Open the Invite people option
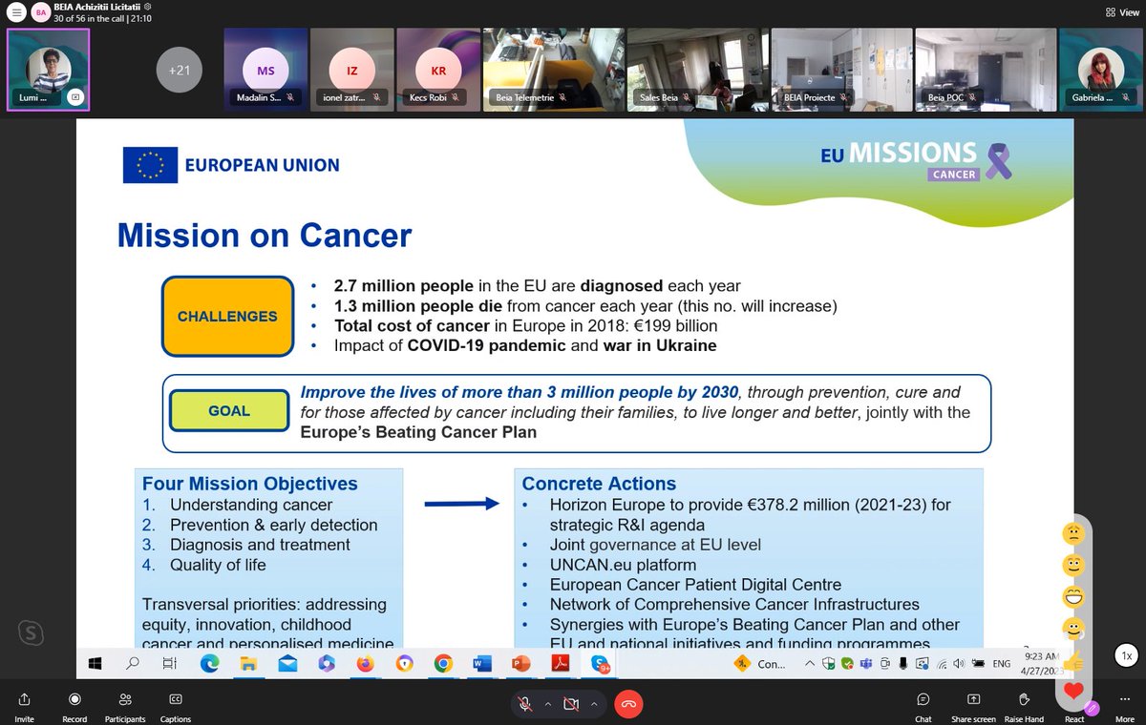1146x725 pixels. (x=24, y=706)
